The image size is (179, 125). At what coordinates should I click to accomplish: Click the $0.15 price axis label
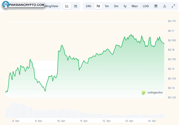171,69
